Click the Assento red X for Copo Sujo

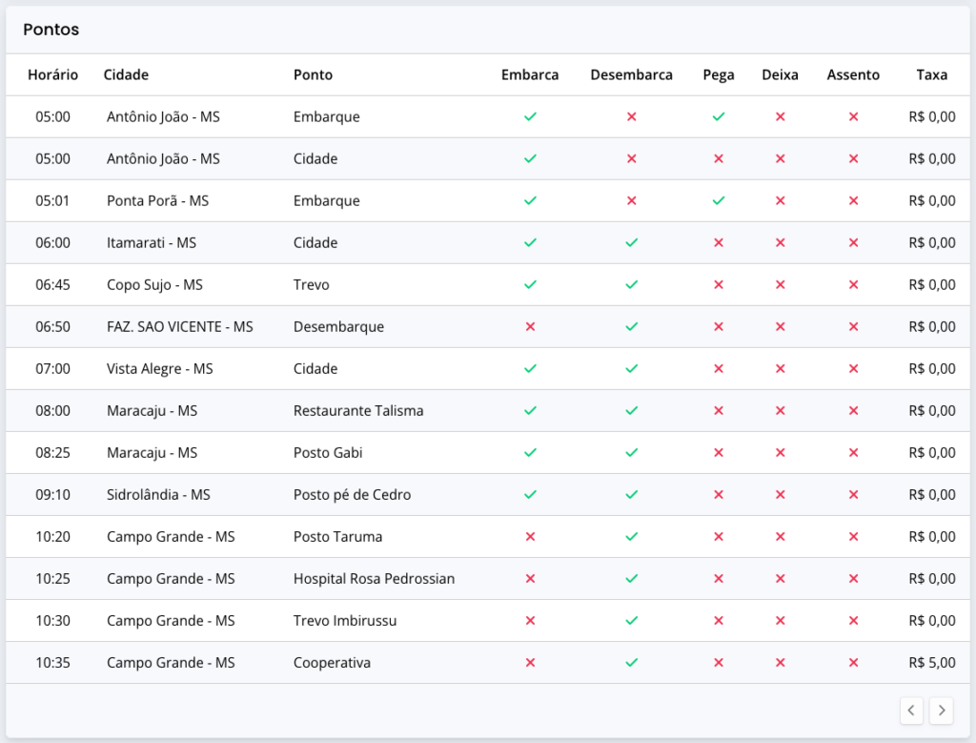point(853,285)
